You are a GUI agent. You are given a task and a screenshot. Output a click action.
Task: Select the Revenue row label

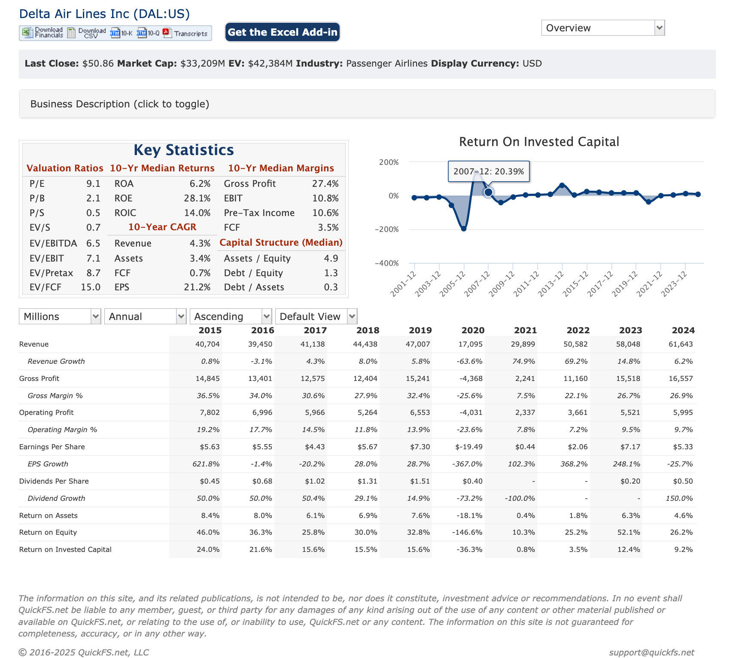point(34,344)
